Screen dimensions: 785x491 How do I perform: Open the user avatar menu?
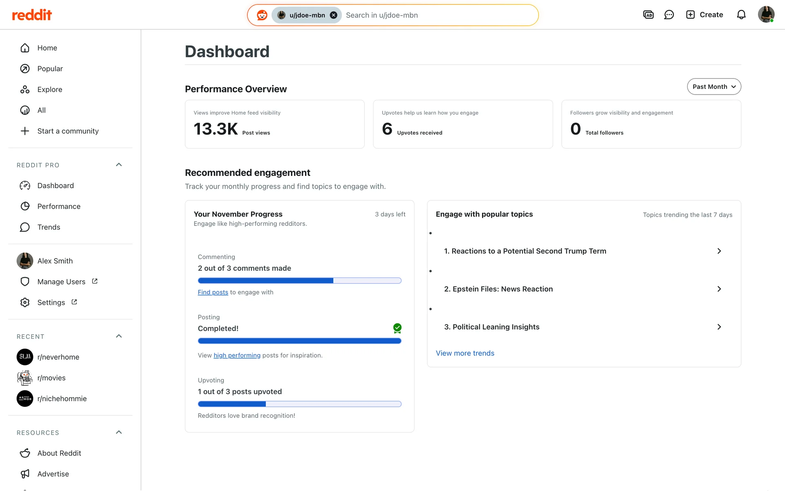tap(766, 15)
